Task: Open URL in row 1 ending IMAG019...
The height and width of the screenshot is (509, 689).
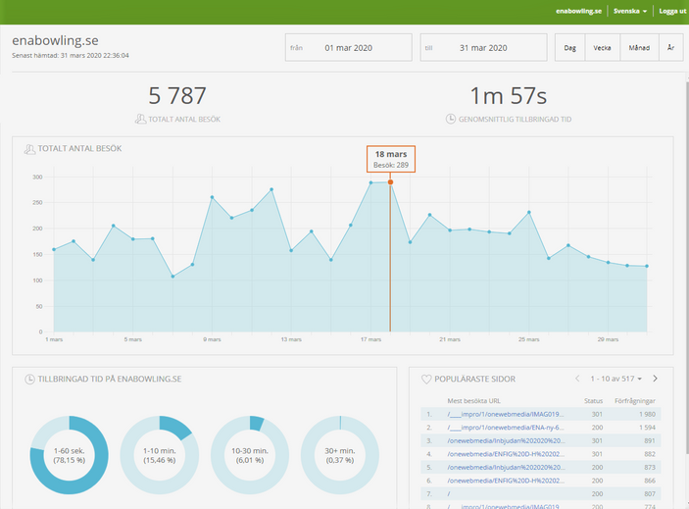Action: pyautogui.click(x=506, y=414)
